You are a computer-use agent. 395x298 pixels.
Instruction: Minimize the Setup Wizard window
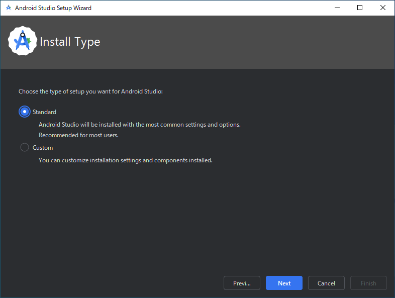(337, 8)
